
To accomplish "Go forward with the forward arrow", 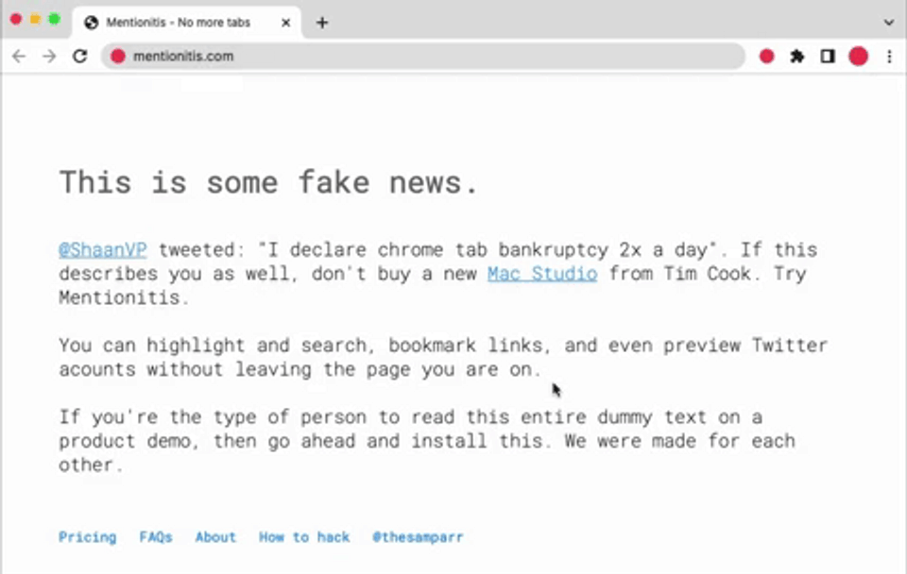I will 49,56.
